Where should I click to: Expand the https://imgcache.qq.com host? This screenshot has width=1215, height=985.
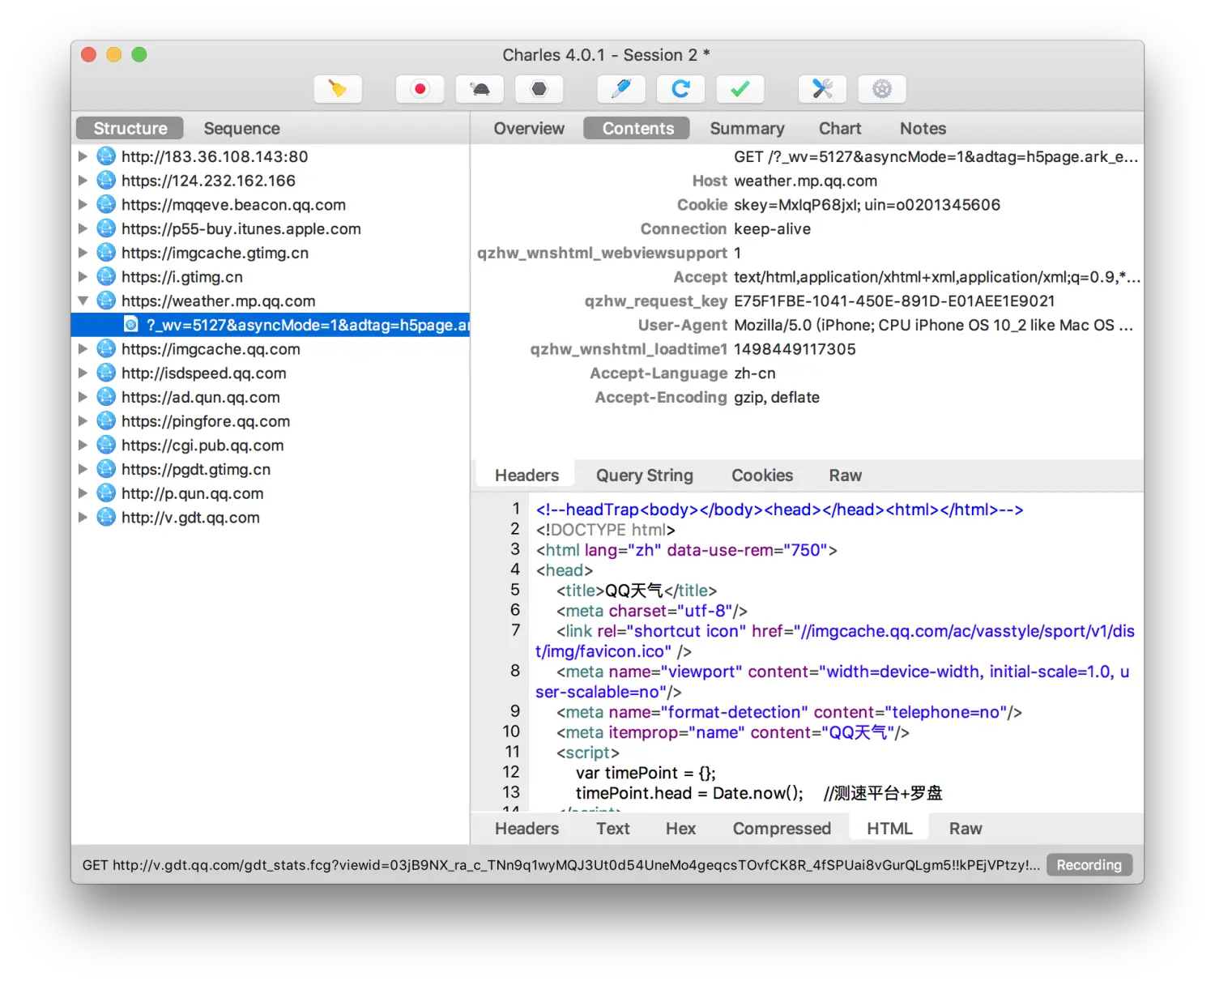pyautogui.click(x=83, y=349)
